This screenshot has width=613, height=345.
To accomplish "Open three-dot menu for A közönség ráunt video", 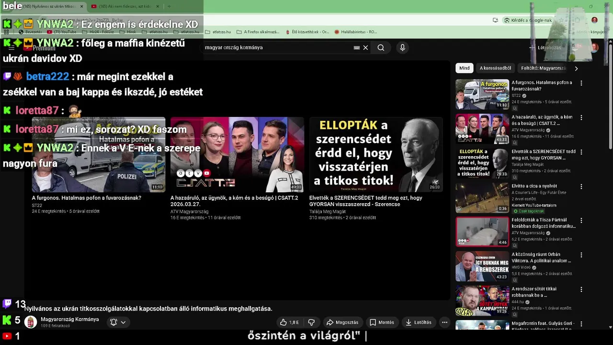I will point(581,255).
